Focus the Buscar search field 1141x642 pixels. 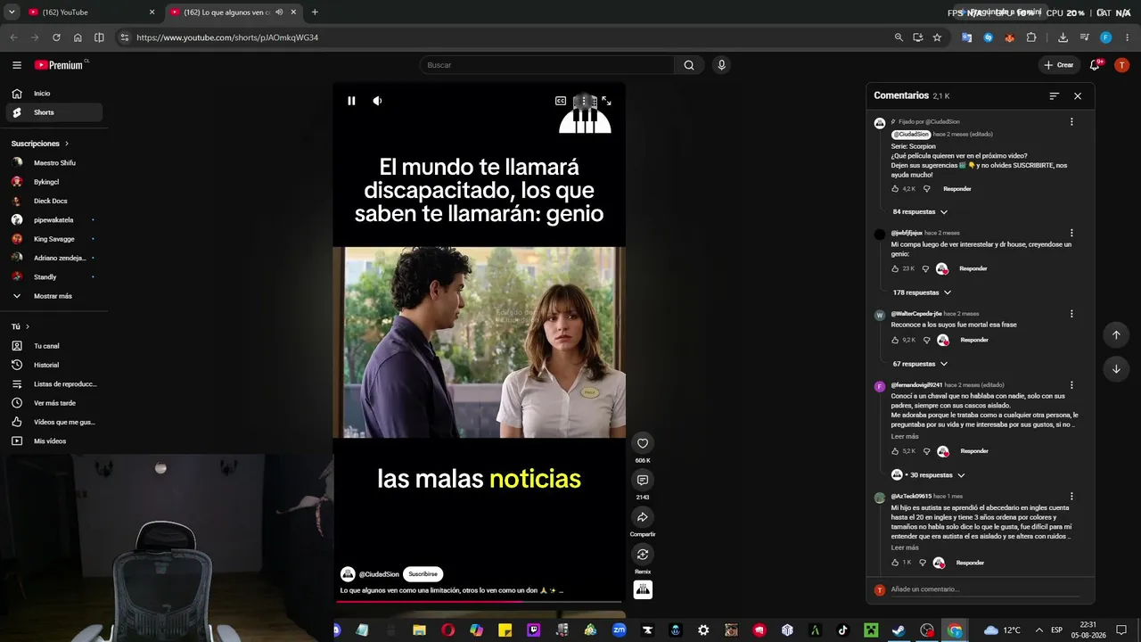[547, 65]
